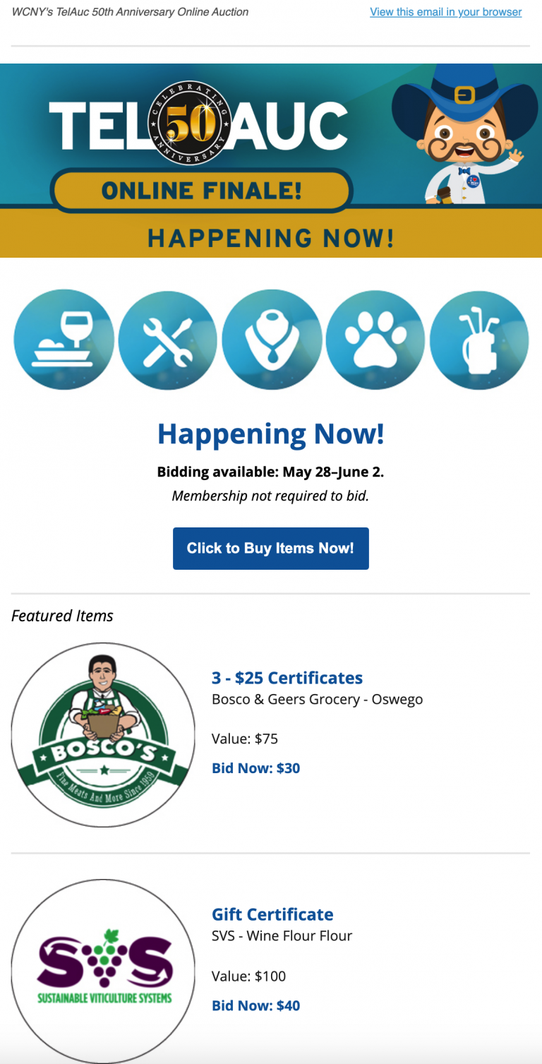542x1064 pixels.
Task: Open the Gift Certificate item title
Action: 272,914
